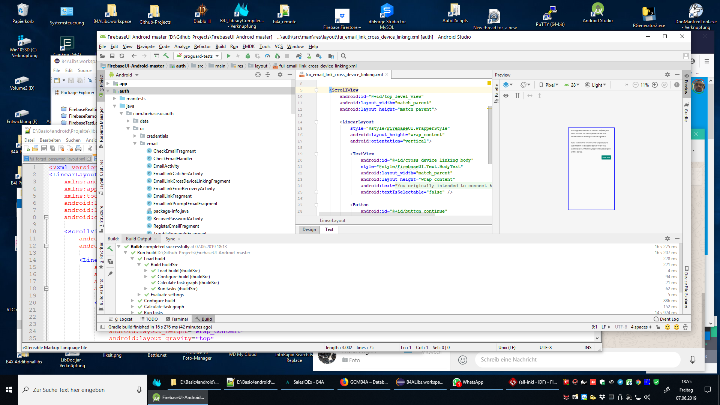Click Scroll from Source target icon
This screenshot has height=405, width=720.
pyautogui.click(x=258, y=75)
